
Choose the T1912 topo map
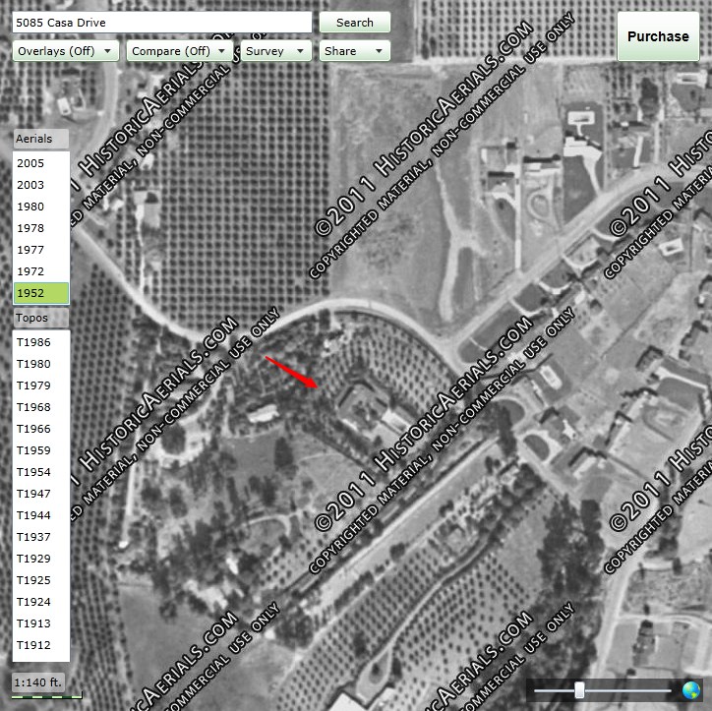pyautogui.click(x=41, y=645)
